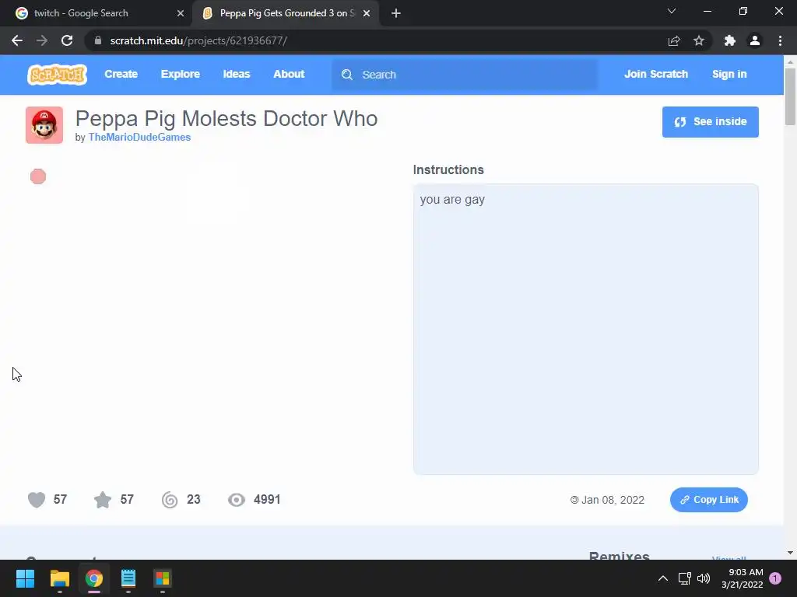Screen dimensions: 797x597
Task: Click the Copy Link button
Action: click(708, 500)
